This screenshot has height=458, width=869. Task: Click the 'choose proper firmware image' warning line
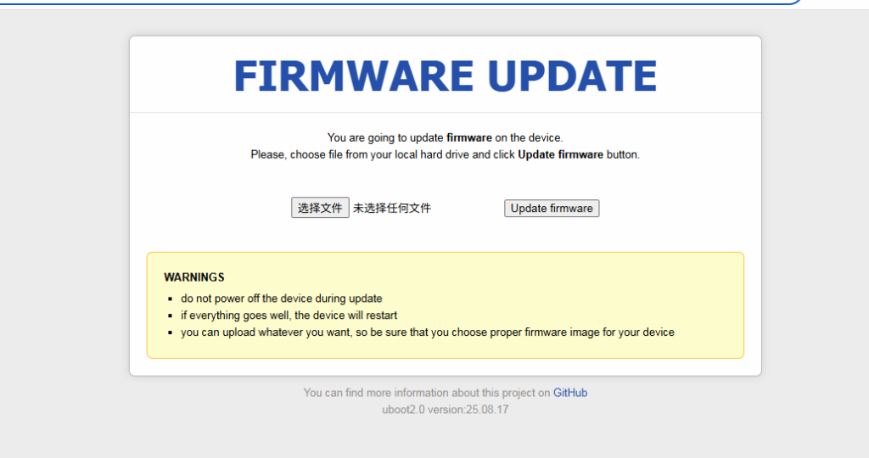[x=428, y=332]
